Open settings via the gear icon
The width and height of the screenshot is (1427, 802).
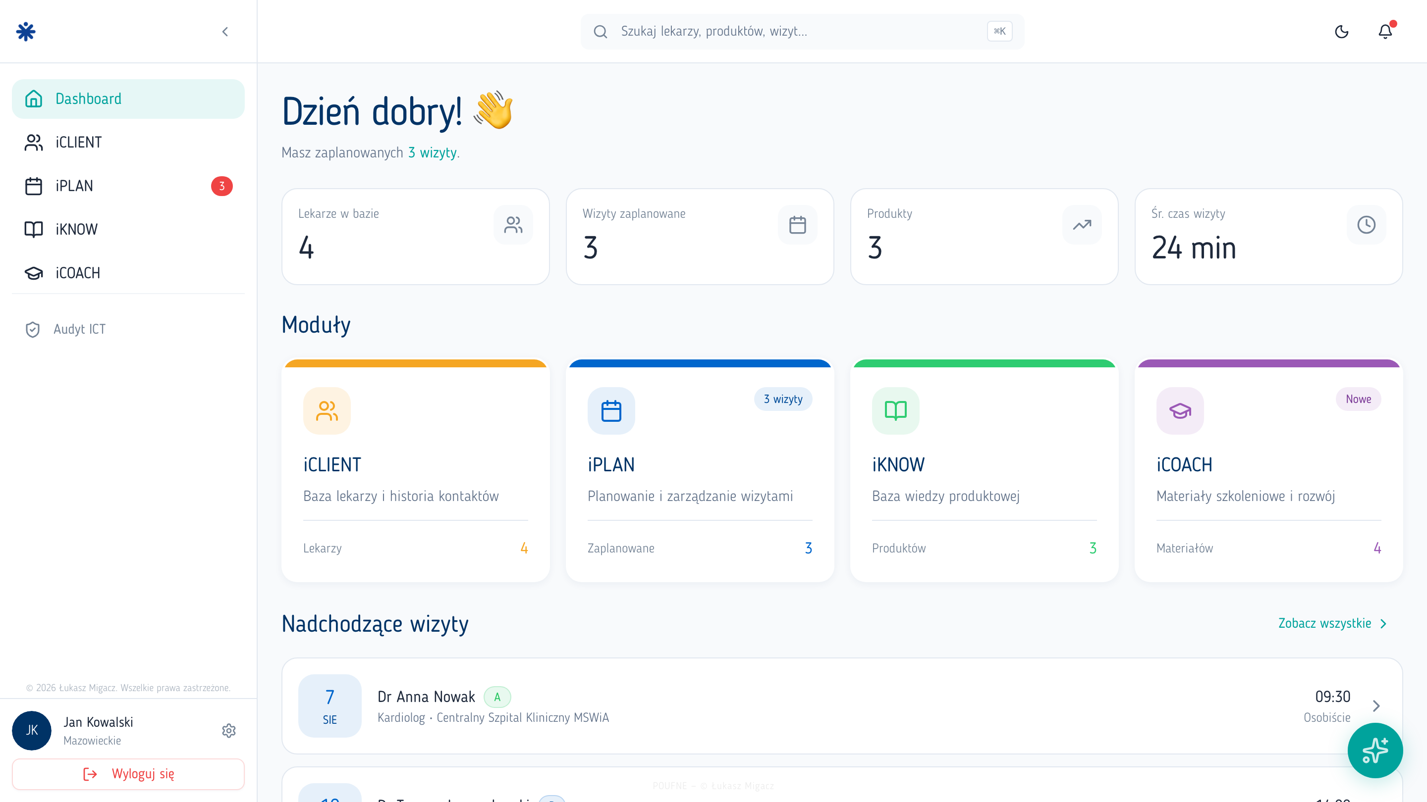point(229,731)
